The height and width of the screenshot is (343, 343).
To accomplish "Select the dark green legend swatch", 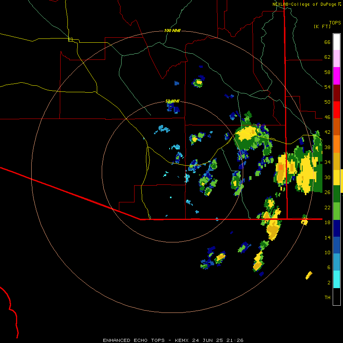I will [x=337, y=194].
